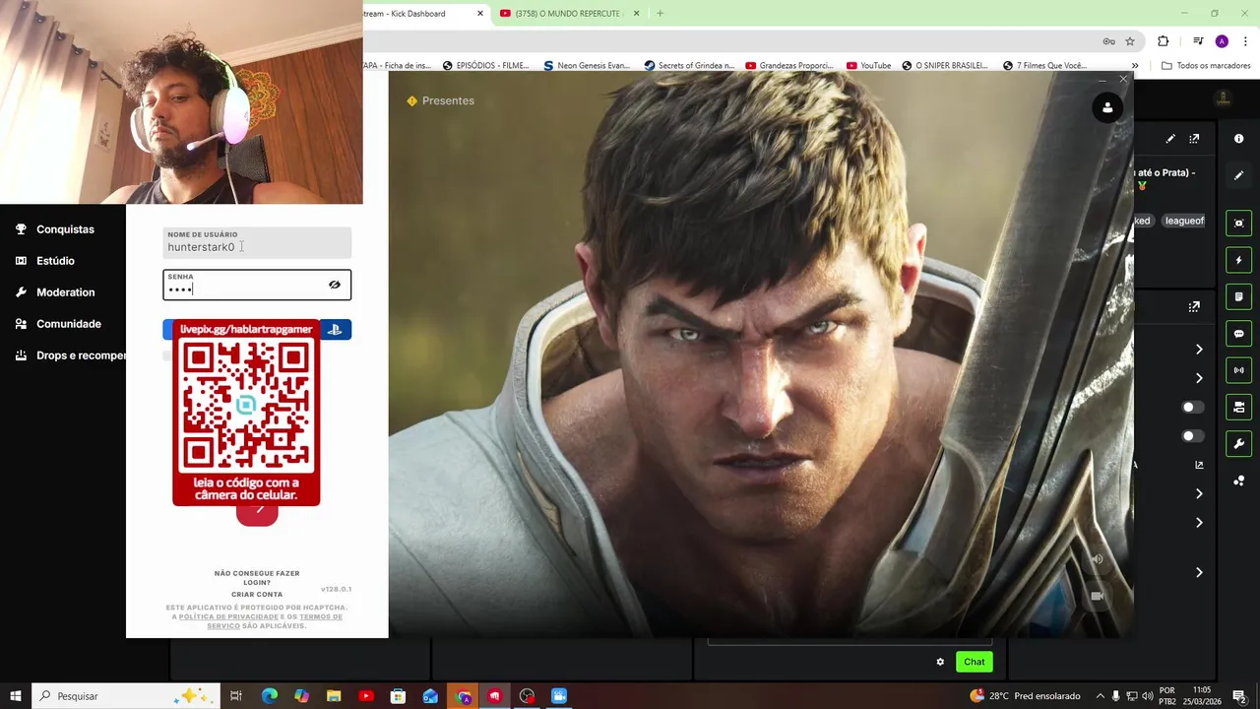
Task: Open the external chart link icon
Action: tap(1199, 465)
